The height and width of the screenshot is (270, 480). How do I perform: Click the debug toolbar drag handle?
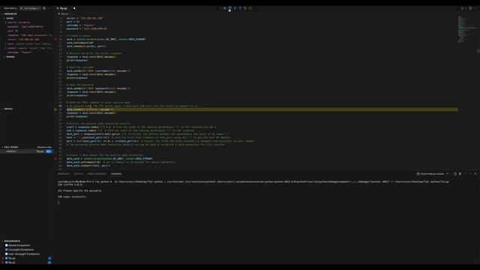click(220, 8)
